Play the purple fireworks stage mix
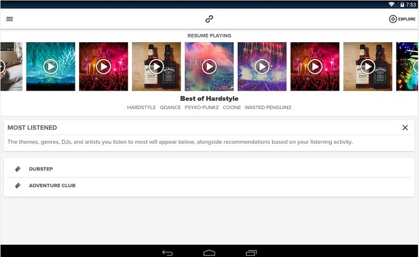The height and width of the screenshot is (257, 419). tap(262, 67)
